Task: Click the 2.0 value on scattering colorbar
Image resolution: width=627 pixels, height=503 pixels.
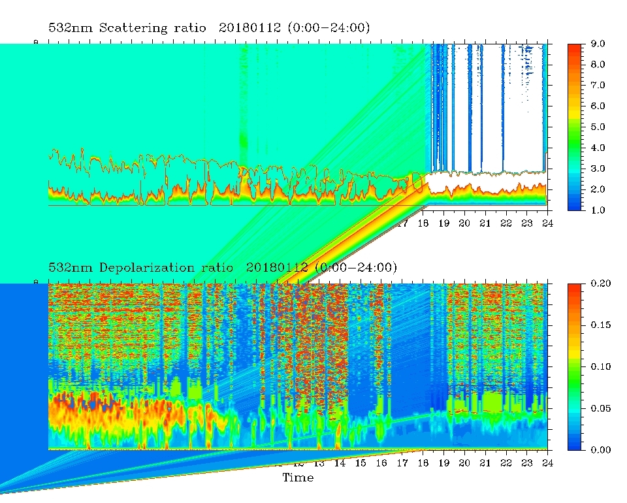Action: (598, 189)
